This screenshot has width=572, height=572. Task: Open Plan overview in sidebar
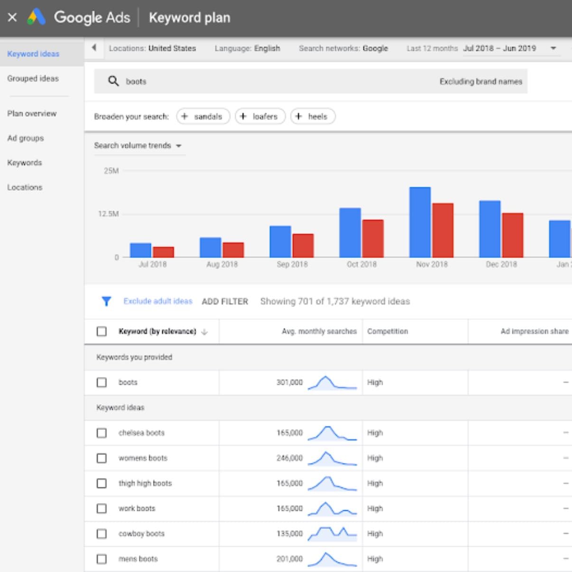[x=32, y=113]
